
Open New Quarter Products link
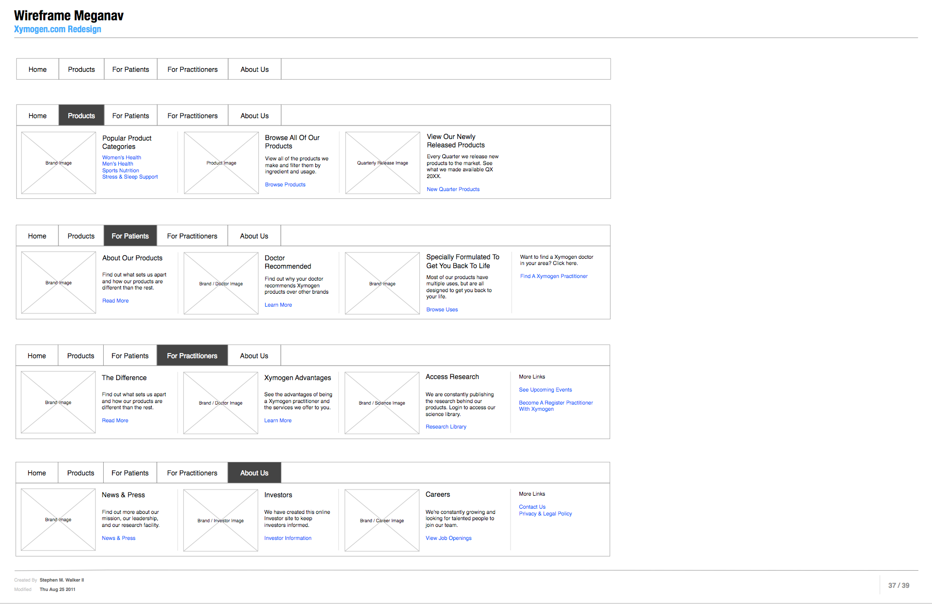[x=453, y=190]
